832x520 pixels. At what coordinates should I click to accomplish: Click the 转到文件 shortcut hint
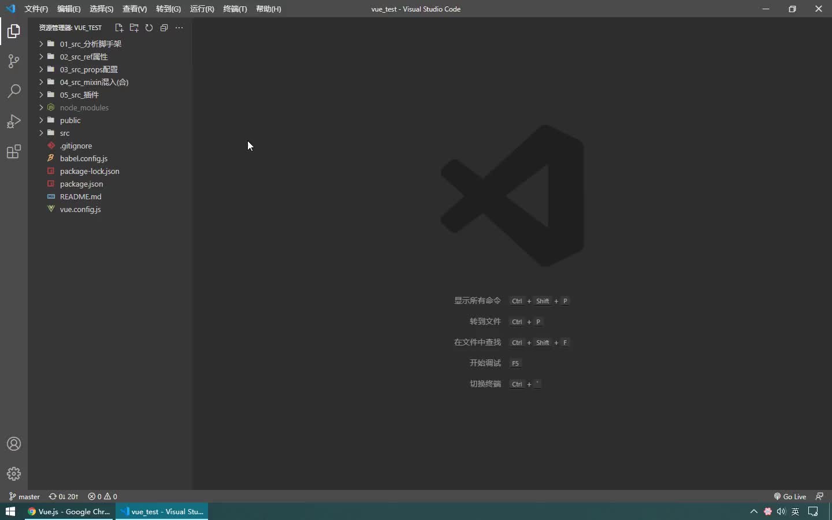click(485, 321)
